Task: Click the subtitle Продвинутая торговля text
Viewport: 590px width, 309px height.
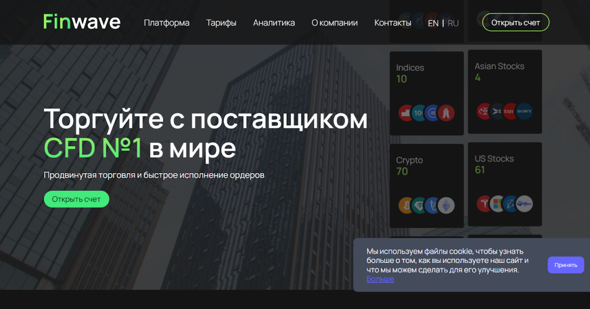Action: click(x=154, y=175)
